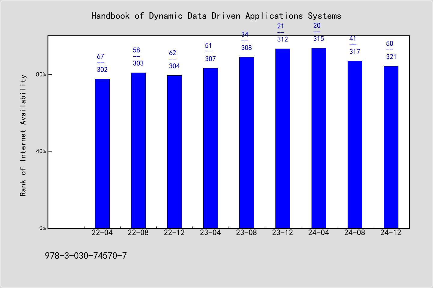Click the value 51 above the 23-04 bar
This screenshot has height=288, width=433.
(209, 46)
